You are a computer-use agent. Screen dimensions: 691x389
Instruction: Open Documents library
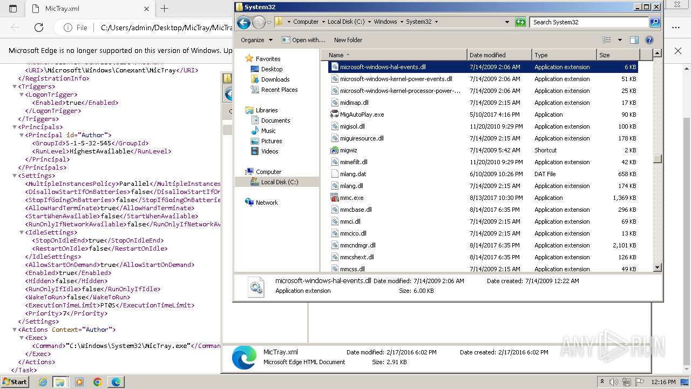tap(275, 120)
